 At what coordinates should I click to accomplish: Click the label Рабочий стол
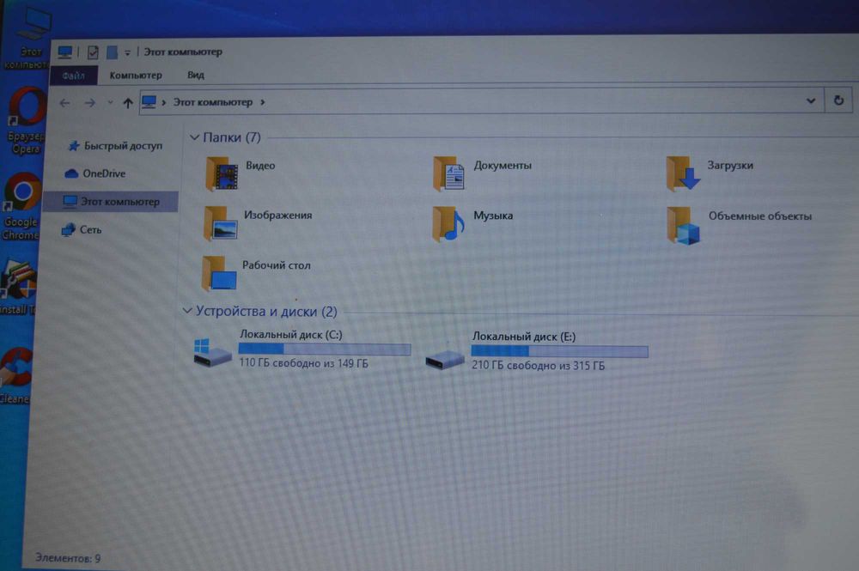(x=276, y=265)
